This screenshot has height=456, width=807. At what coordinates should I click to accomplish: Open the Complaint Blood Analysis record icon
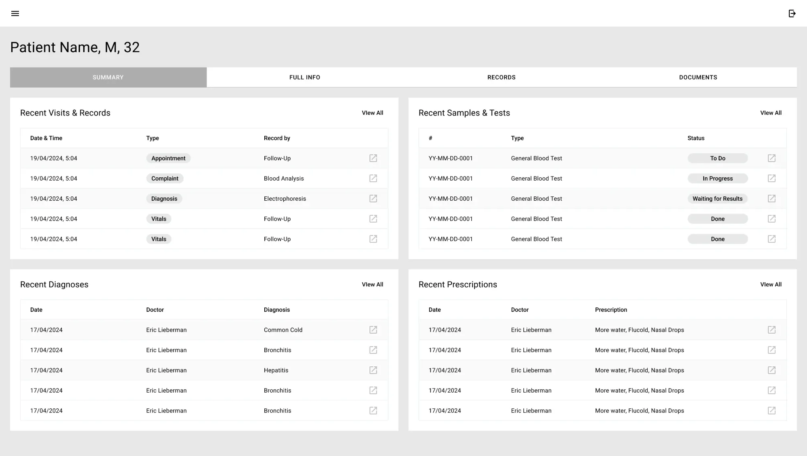(373, 178)
